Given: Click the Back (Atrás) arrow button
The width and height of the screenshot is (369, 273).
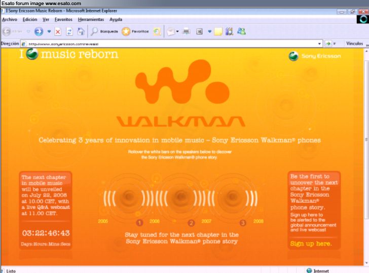Looking at the screenshot, I should tap(7, 31).
